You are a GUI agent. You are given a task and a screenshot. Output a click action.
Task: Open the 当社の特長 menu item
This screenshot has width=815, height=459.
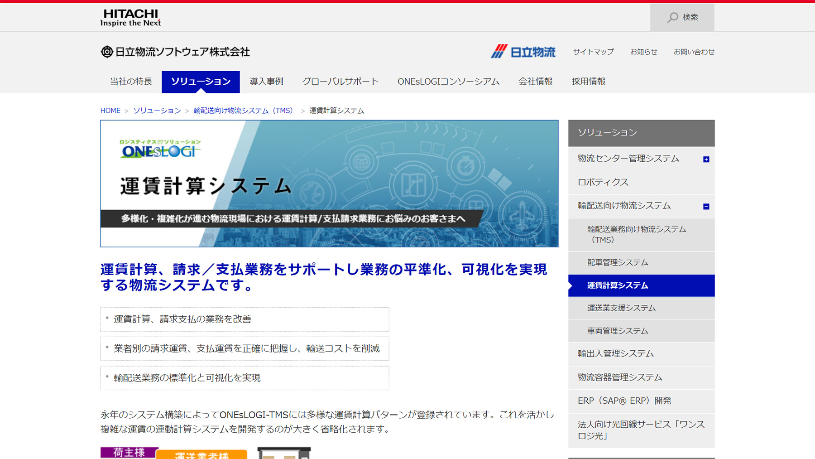[131, 82]
